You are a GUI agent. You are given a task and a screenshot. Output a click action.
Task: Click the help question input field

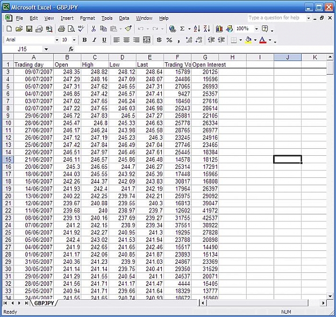coord(276,18)
